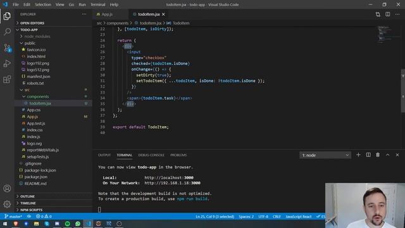The width and height of the screenshot is (405, 228).
Task: Open the Accounts menu icon
Action: point(7,189)
